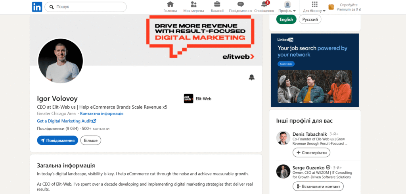The width and height of the screenshot is (406, 194).
Task: Click the search magnifier icon
Action: pyautogui.click(x=51, y=7)
